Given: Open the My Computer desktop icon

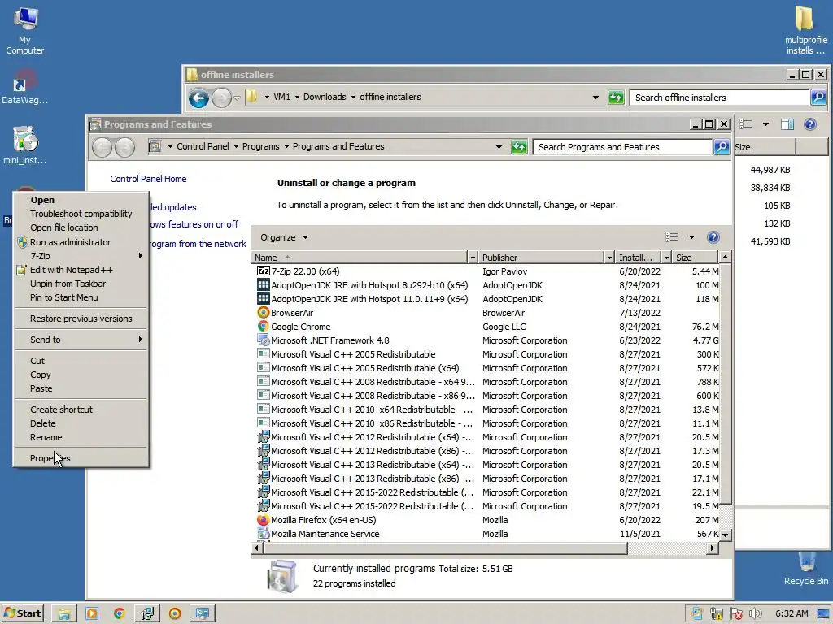Looking at the screenshot, I should click(x=25, y=31).
